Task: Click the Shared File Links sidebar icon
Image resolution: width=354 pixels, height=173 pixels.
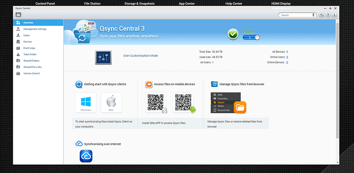Action: (x=18, y=67)
